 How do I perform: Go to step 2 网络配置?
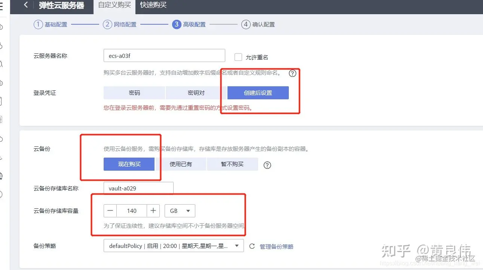[x=120, y=25]
